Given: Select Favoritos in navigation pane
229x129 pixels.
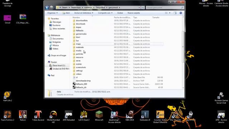Looking at the screenshot, I should click(x=55, y=19).
